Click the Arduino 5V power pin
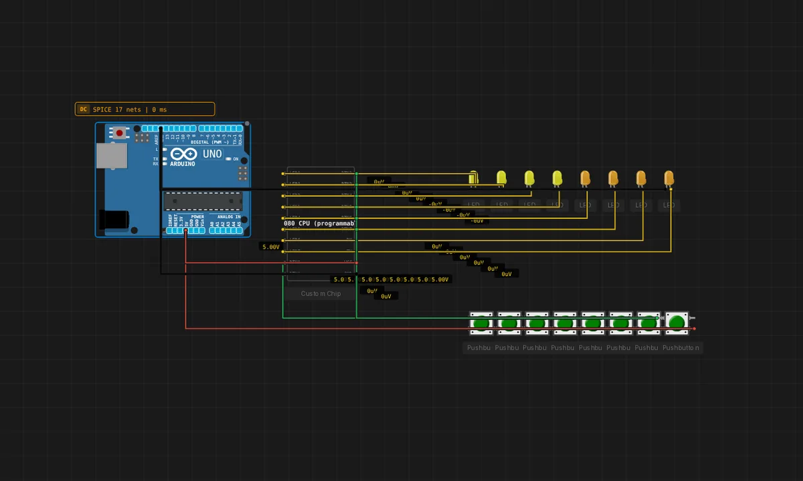 pyautogui.click(x=186, y=230)
